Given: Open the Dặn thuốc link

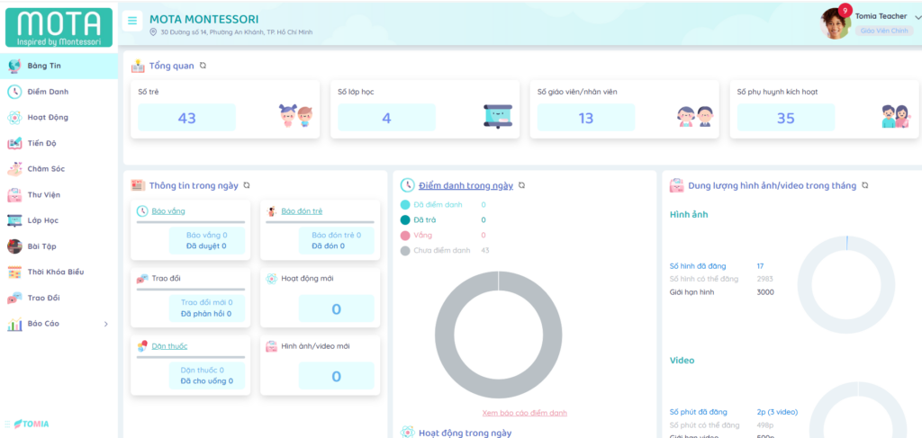Looking at the screenshot, I should coord(169,346).
